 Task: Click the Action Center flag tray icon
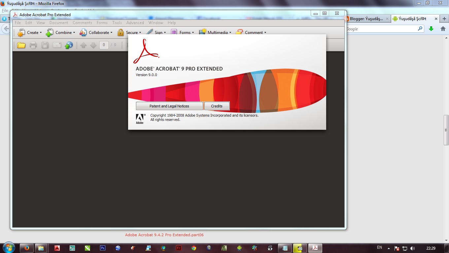(x=397, y=248)
